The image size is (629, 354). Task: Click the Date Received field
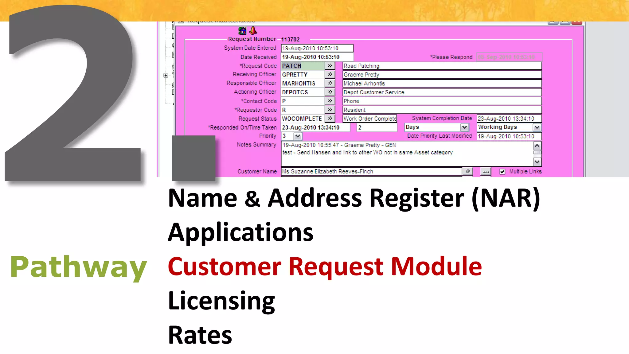pyautogui.click(x=317, y=57)
